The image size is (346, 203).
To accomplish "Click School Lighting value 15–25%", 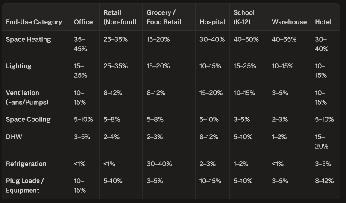I will point(245,66).
